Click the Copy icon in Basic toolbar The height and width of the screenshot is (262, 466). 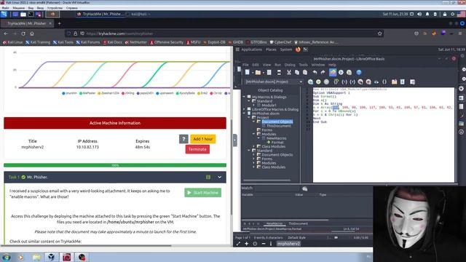pos(297,72)
